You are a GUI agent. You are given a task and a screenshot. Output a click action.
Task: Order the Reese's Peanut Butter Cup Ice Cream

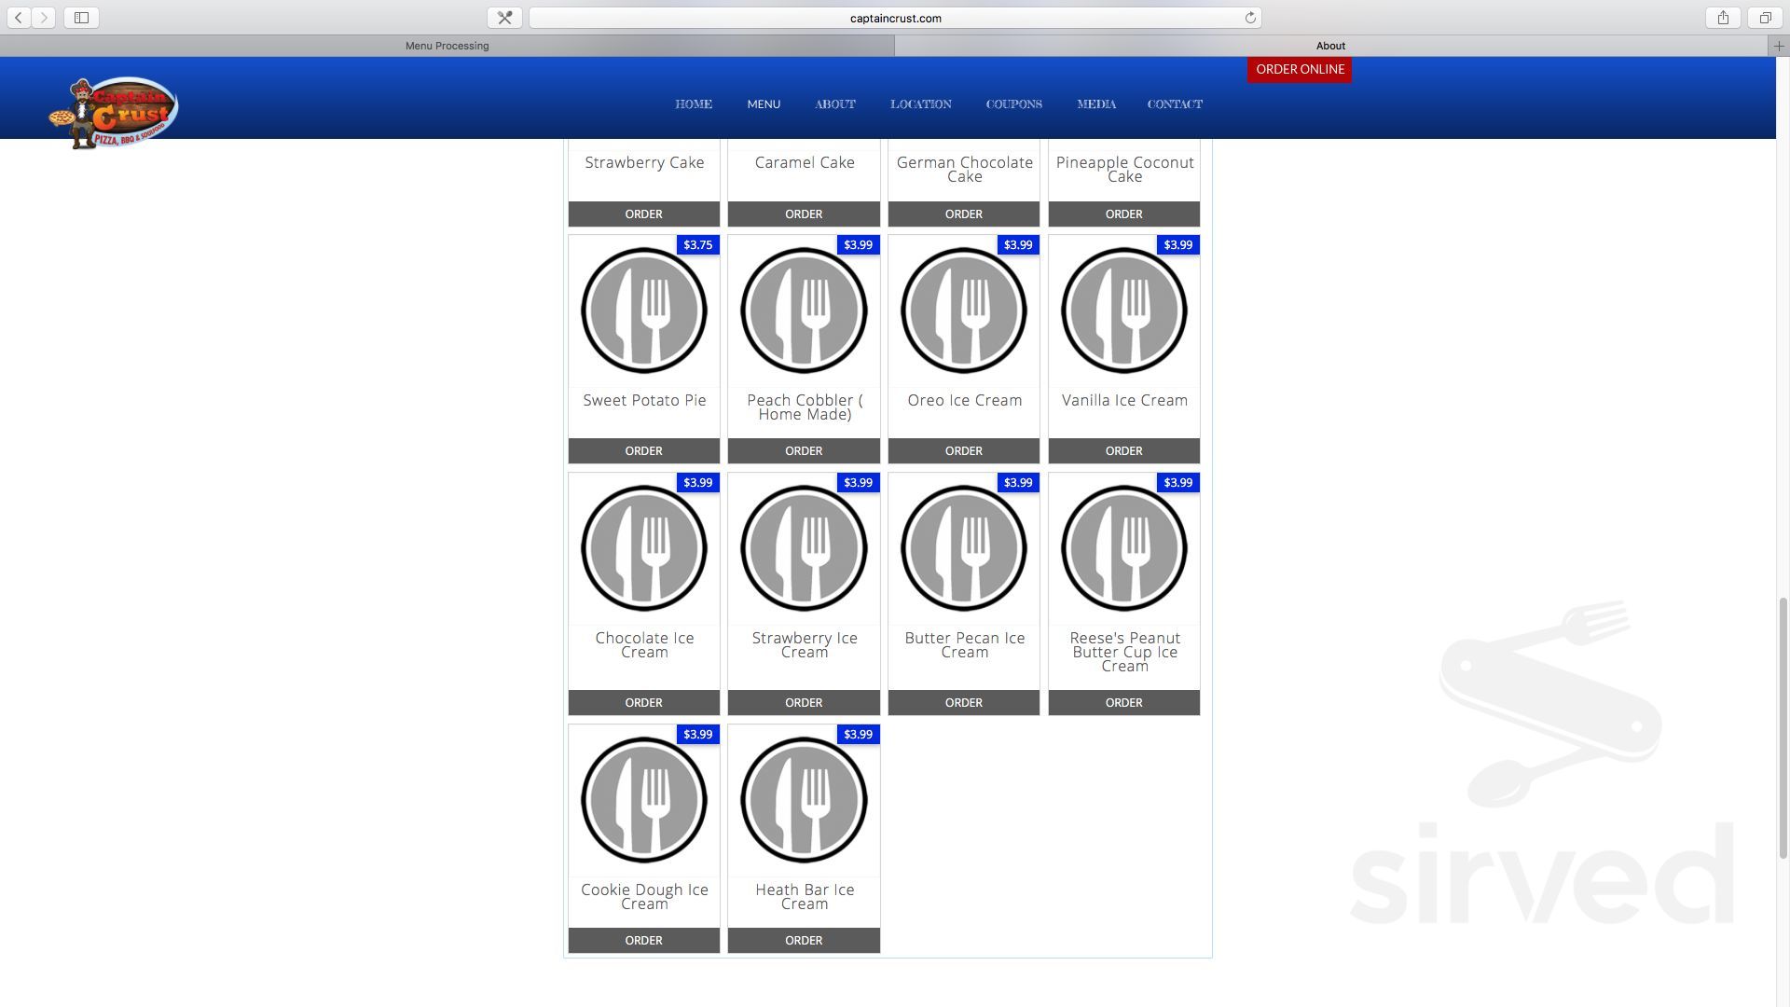(x=1124, y=702)
